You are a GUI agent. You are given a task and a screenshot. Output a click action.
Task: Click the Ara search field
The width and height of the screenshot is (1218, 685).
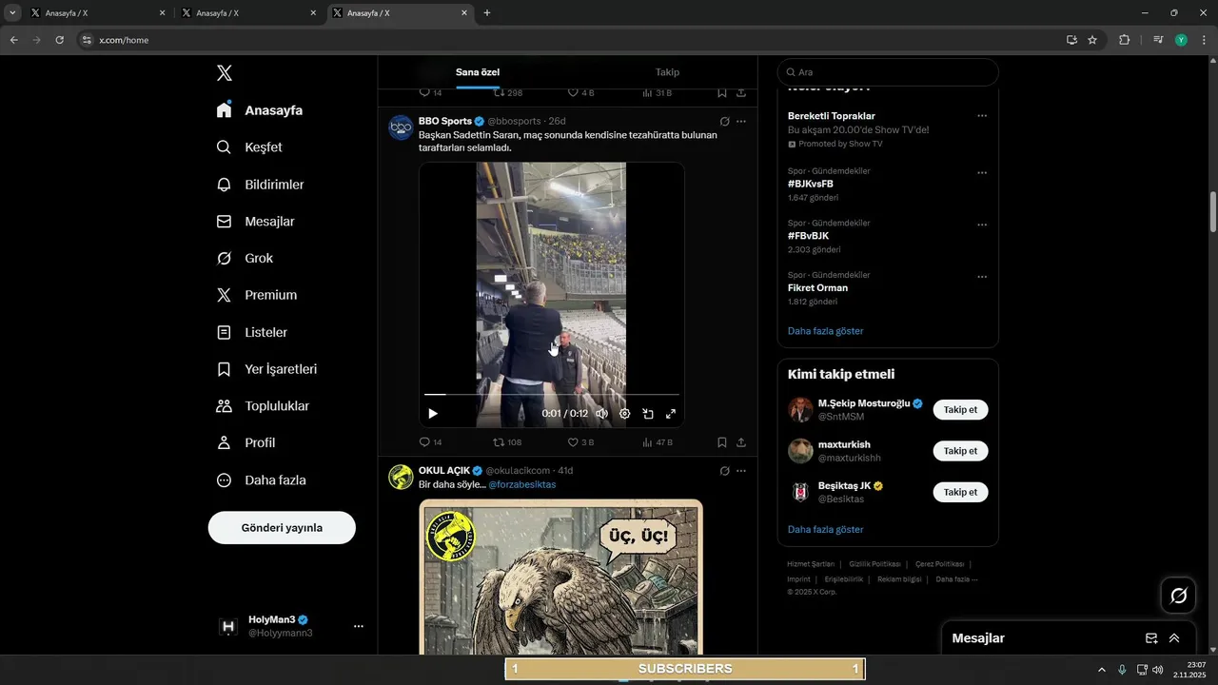[888, 72]
